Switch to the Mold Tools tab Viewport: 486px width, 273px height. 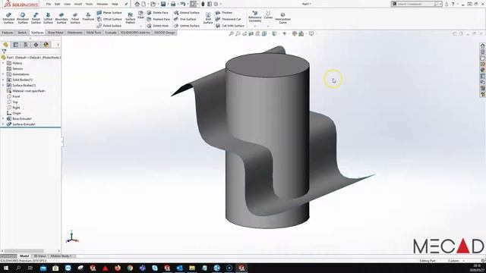point(94,33)
